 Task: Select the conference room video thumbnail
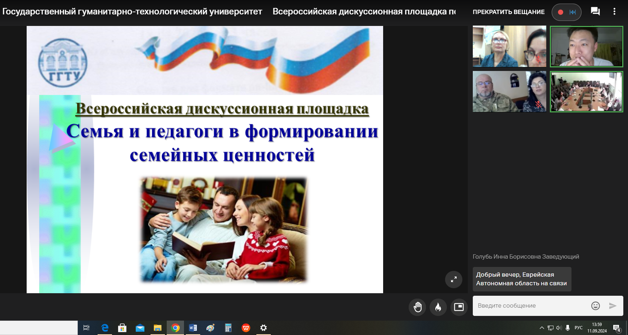[x=586, y=91]
